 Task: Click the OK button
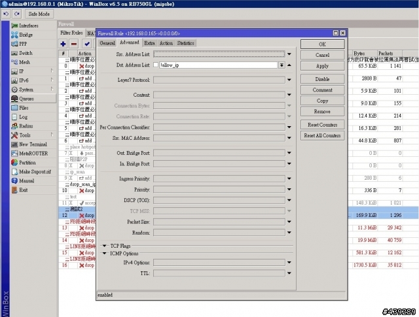(322, 44)
